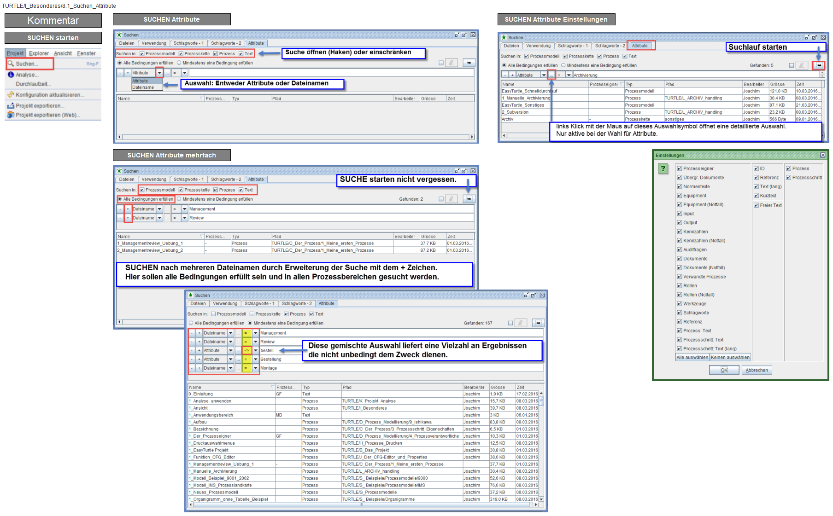This screenshot has height=516, width=833.
Task: Click the Projekt exportieren (Web) icon
Action: 11,115
